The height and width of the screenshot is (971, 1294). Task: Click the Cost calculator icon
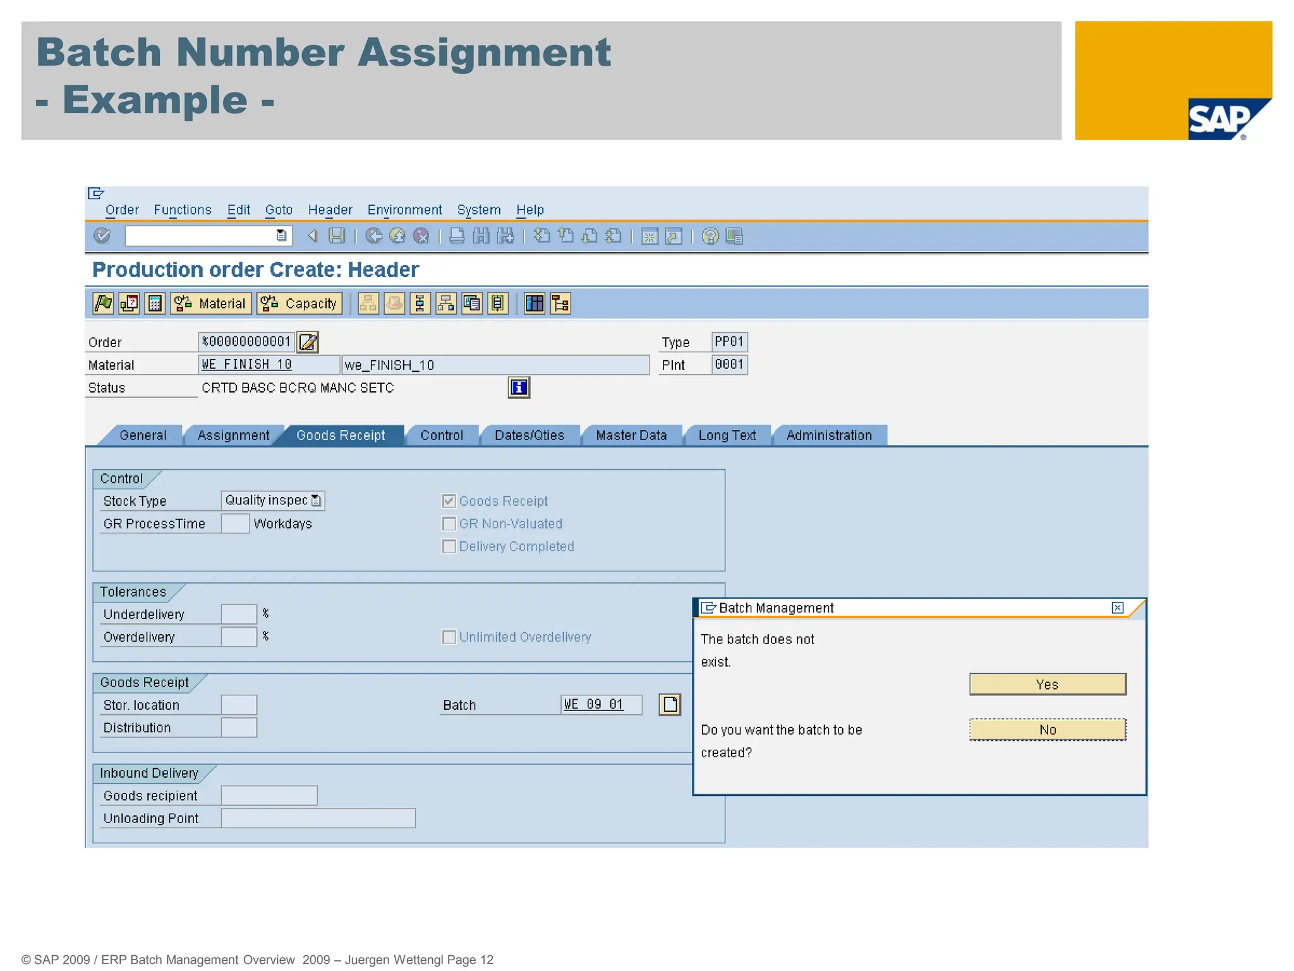(155, 303)
